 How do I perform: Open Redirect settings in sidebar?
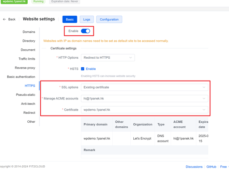coord(29,112)
